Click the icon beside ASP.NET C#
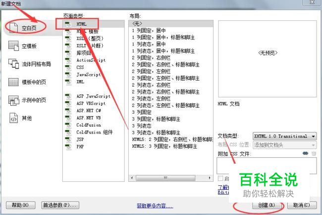Viewport: 322px width, 215px height. pyautogui.click(x=68, y=111)
